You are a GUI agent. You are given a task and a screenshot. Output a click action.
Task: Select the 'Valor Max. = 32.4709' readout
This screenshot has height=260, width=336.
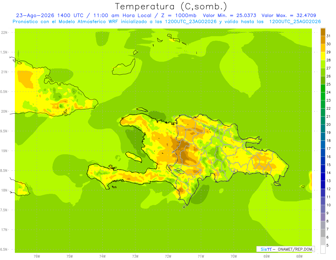[x=289, y=15]
